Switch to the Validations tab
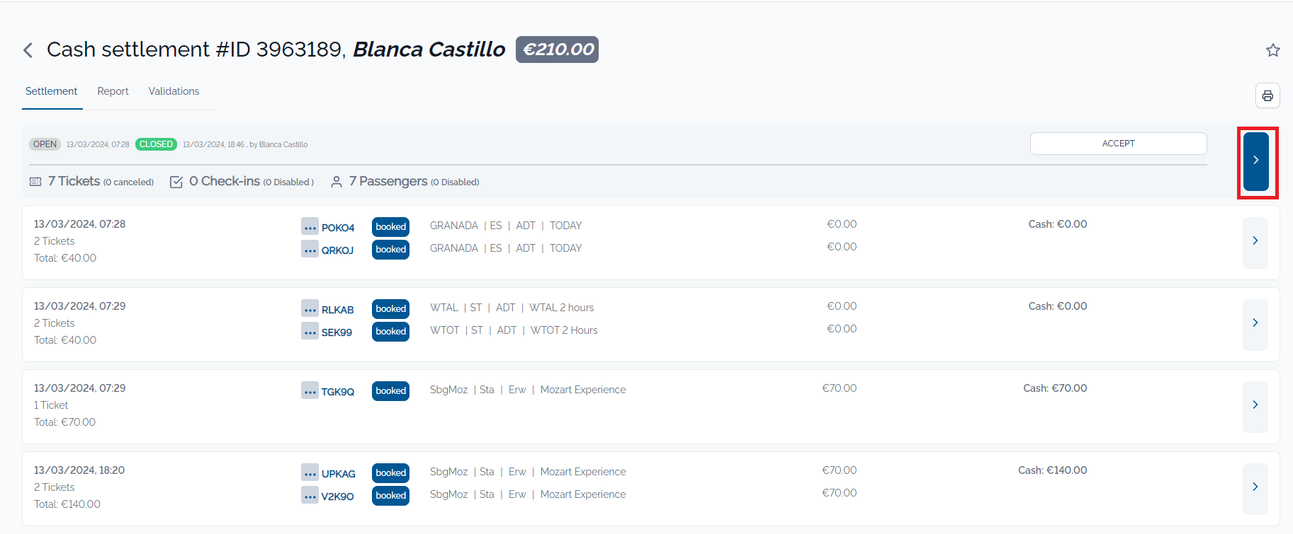Screen dimensions: 1293x534 174,91
